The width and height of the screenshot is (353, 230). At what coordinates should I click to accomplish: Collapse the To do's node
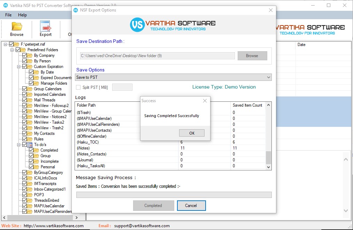19,145
